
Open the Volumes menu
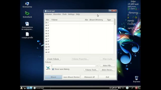coord(48,14)
